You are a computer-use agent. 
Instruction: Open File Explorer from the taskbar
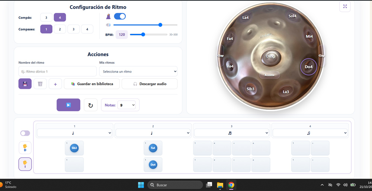pyautogui.click(x=220, y=185)
